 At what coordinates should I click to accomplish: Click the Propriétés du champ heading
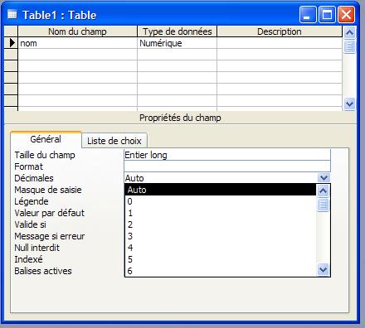(x=180, y=118)
